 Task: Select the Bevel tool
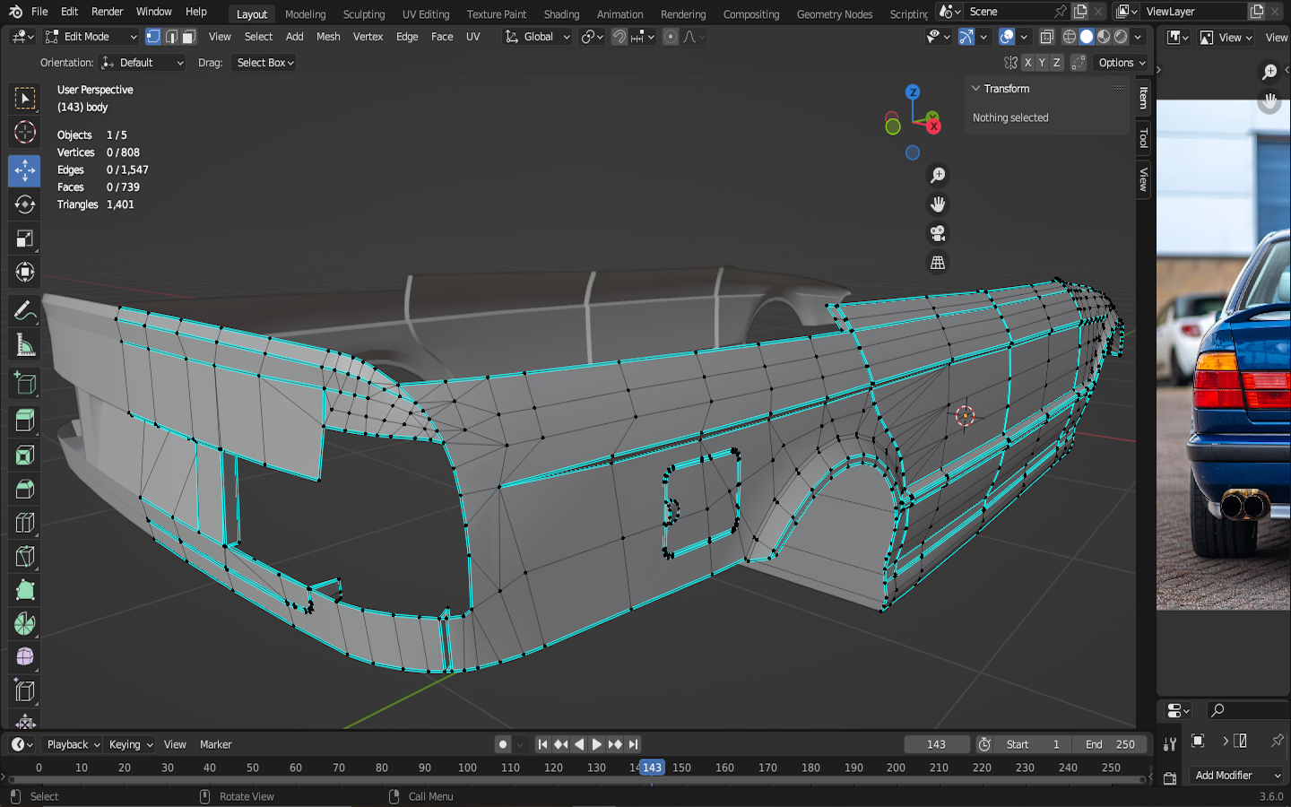click(x=24, y=489)
